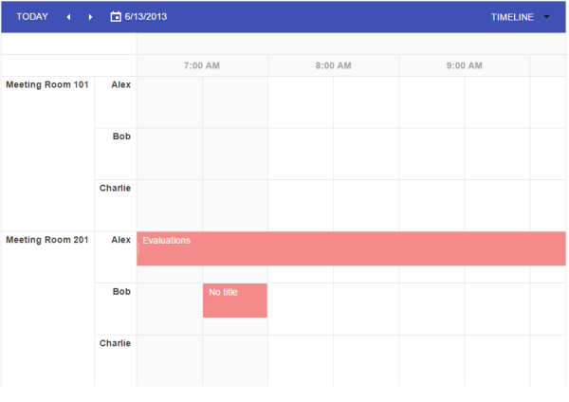Image resolution: width=569 pixels, height=402 pixels.
Task: Select Meeting Room 201 group header
Action: tap(47, 240)
